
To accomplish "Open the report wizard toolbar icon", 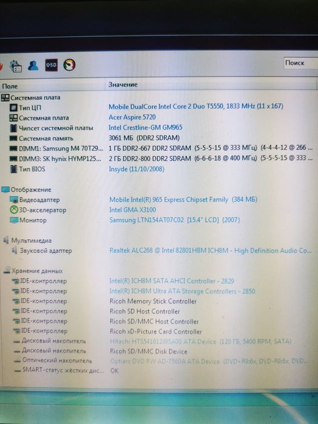I will 16,66.
